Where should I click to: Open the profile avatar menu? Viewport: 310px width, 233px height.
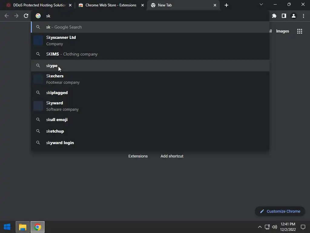click(x=294, y=16)
